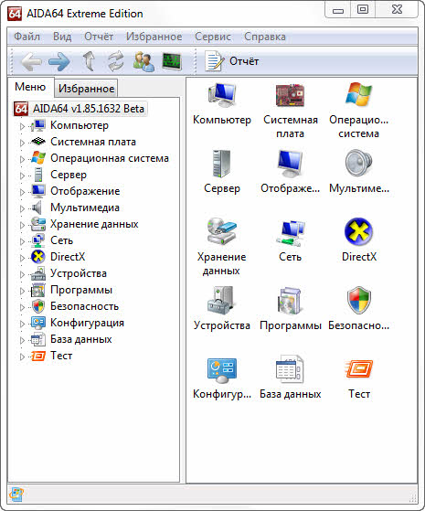
Task: Select Программы in the tree
Action: point(81,290)
